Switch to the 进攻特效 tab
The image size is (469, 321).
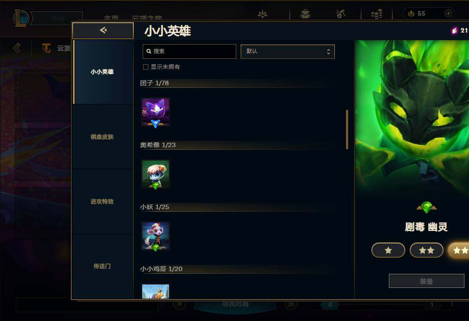(102, 202)
